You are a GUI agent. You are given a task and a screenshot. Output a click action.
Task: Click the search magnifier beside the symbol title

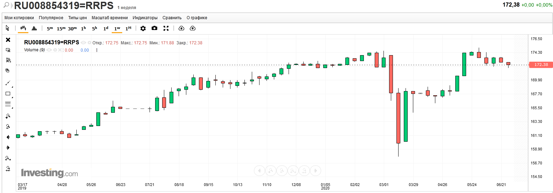(x=6, y=5)
